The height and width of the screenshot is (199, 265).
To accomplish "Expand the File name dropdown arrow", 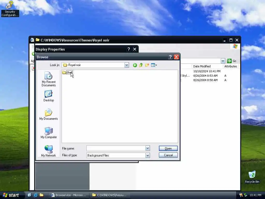I will pos(148,148).
